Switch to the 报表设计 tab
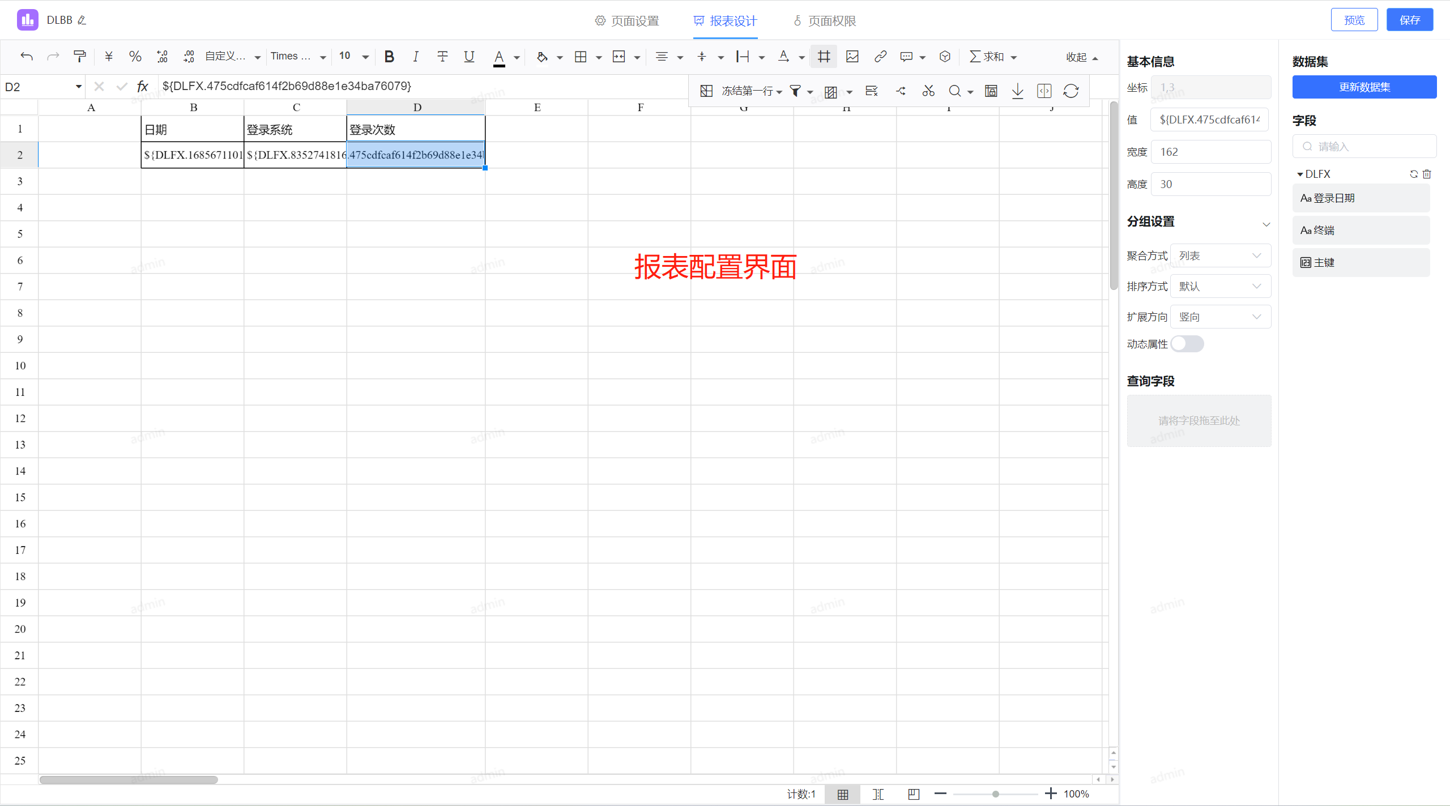The image size is (1450, 806). pyautogui.click(x=726, y=21)
